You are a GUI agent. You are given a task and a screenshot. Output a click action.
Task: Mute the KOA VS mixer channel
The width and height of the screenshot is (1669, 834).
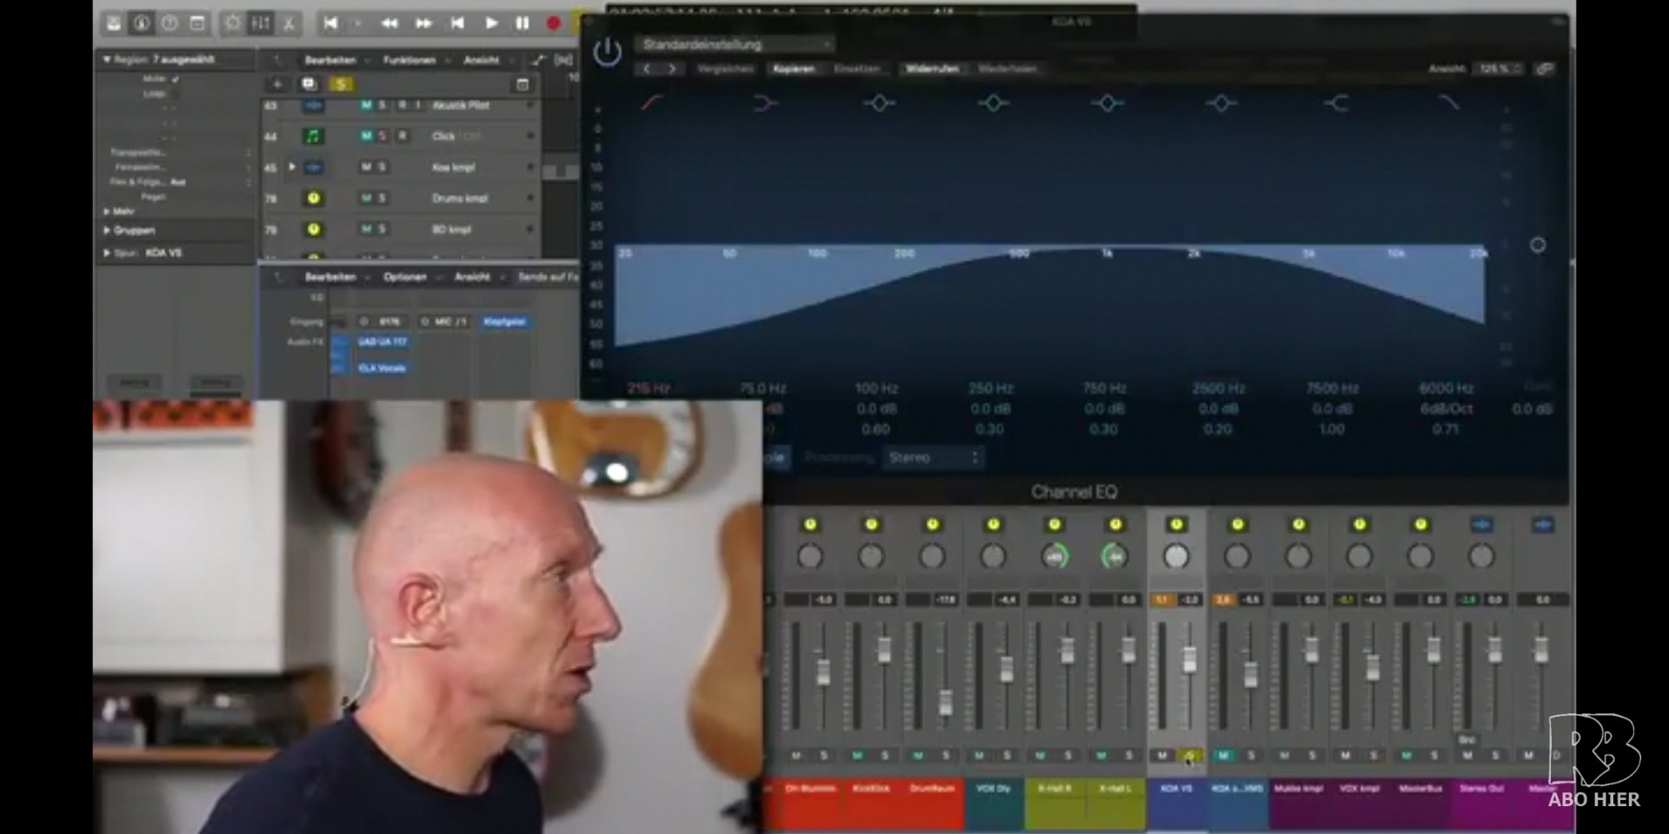(1162, 756)
